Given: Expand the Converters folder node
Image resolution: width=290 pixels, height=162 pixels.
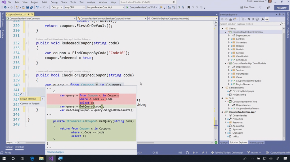Looking at the screenshot, I should pos(229,42).
